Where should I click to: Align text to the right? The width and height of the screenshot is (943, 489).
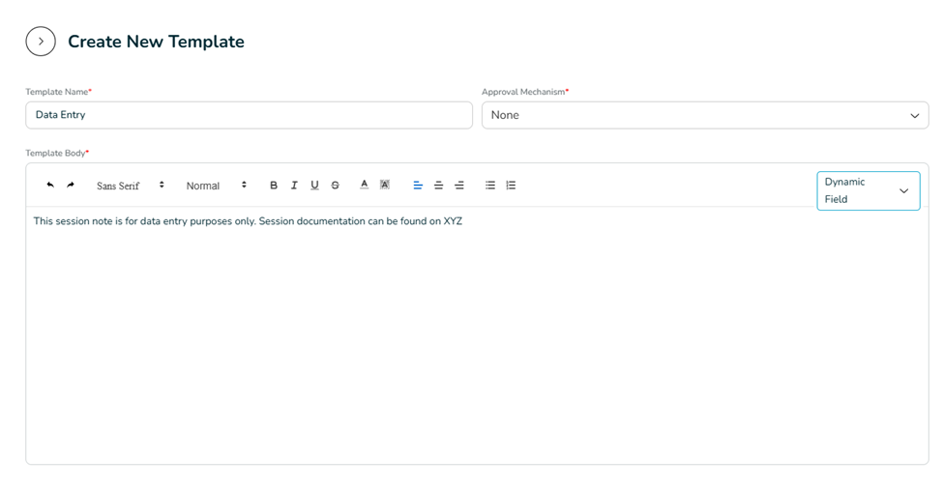pos(459,186)
